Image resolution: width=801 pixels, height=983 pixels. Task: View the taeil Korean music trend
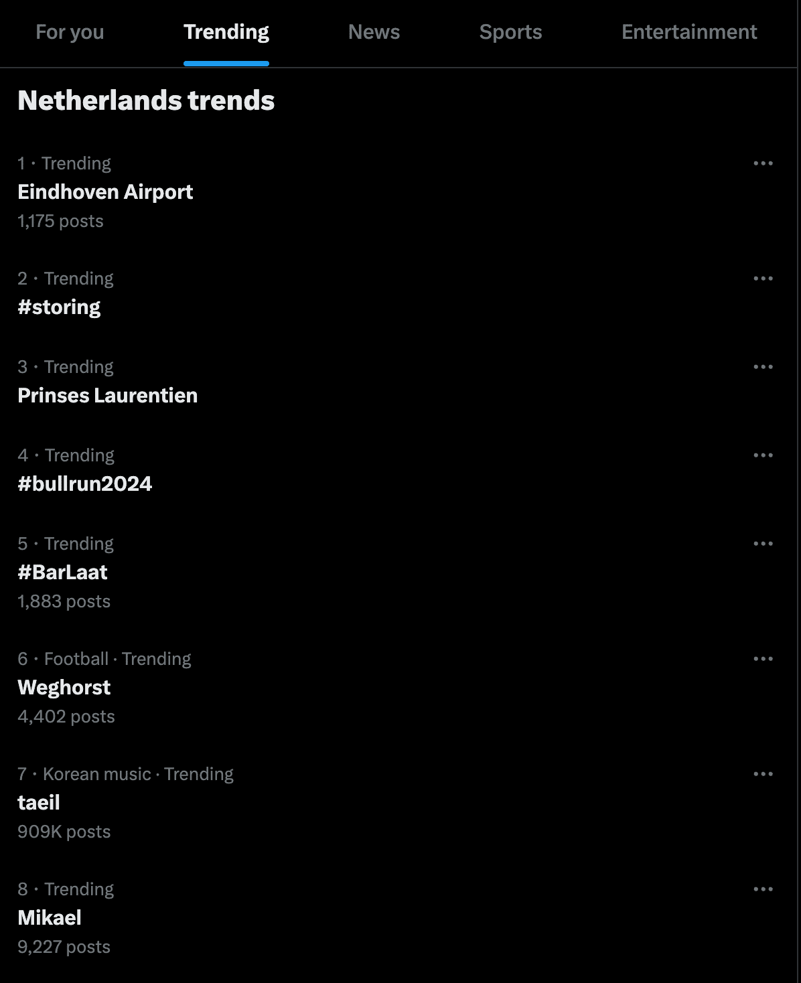pyautogui.click(x=39, y=802)
